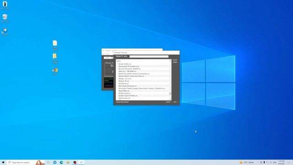
Task: Click the scrollbar thumb in member list
Action: point(170,93)
